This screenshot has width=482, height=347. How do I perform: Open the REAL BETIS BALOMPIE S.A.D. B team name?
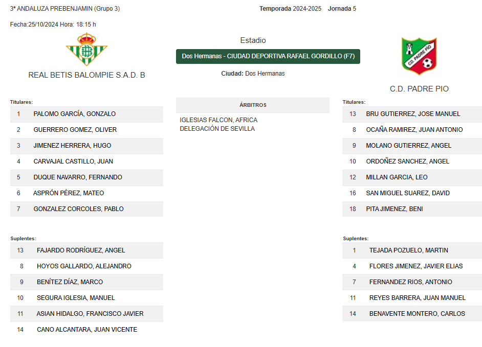click(86, 75)
